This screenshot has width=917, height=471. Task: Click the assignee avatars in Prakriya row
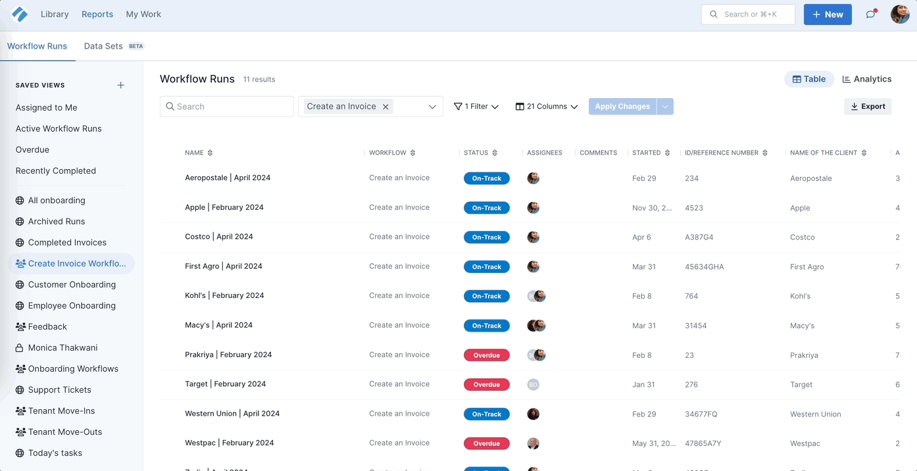click(x=536, y=355)
